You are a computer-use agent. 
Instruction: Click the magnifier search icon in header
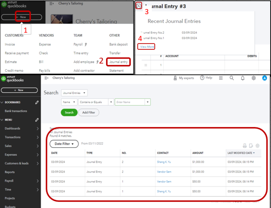(231, 78)
